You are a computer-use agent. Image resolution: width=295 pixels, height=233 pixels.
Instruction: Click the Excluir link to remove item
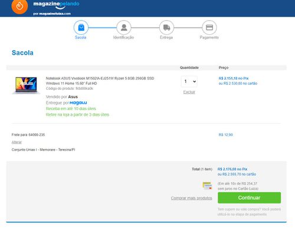pos(189,92)
